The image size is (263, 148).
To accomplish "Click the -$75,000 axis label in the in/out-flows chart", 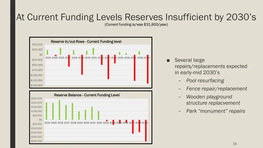I will tap(37, 70).
